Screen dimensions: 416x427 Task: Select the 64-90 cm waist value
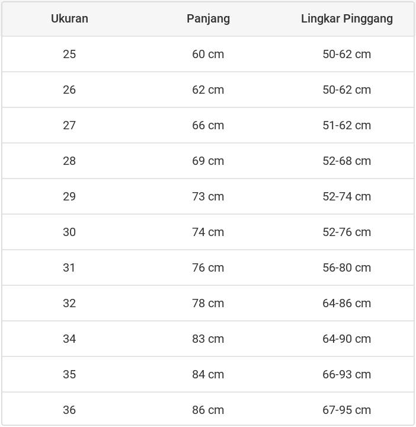347,339
